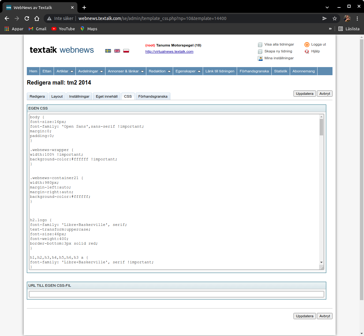364x336 pixels.
Task: Show hidden bookmarks chevron
Action: coord(330,29)
